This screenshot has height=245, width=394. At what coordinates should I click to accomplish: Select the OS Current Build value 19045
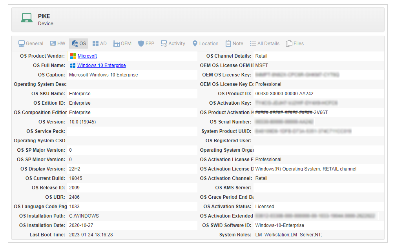(x=76, y=178)
